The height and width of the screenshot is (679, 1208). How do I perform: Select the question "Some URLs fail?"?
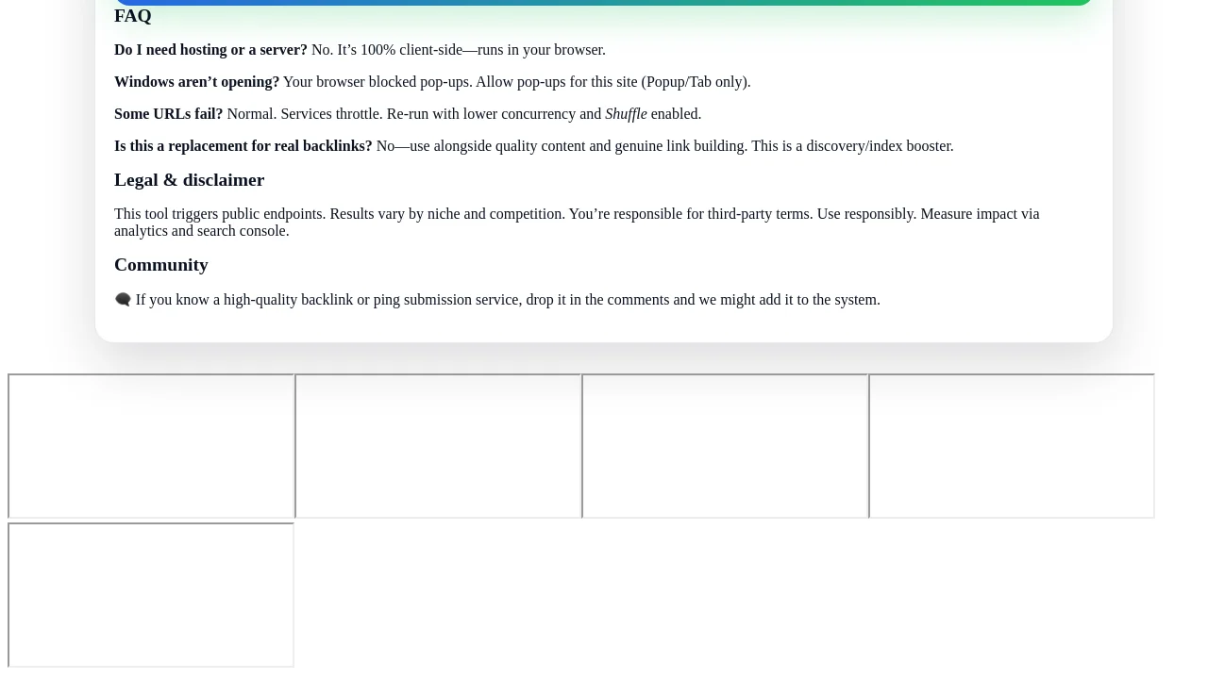[x=169, y=114]
